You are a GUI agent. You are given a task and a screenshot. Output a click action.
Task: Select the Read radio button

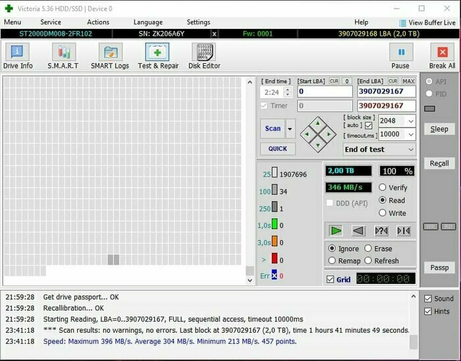(382, 200)
